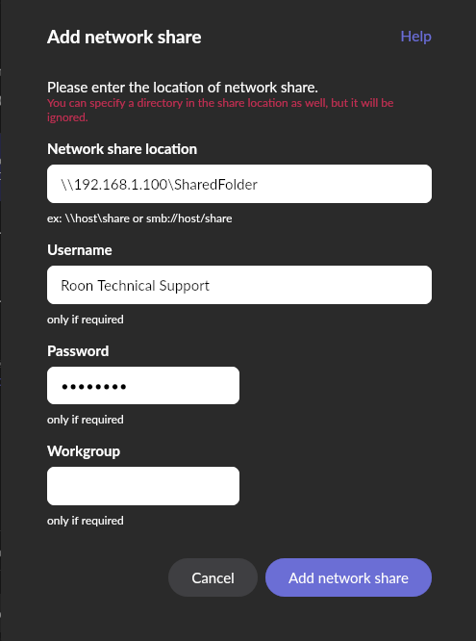This screenshot has width=476, height=641.
Task: Click only if required hint below Workgroup
Action: click(x=85, y=521)
